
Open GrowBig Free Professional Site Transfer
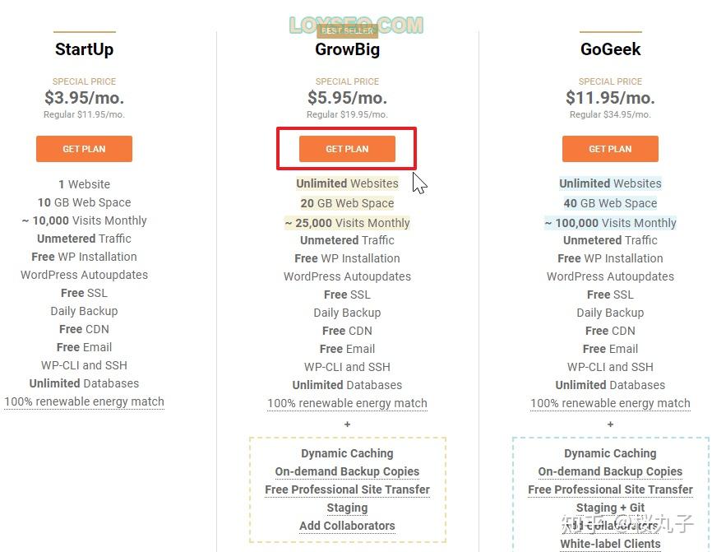pyautogui.click(x=347, y=489)
